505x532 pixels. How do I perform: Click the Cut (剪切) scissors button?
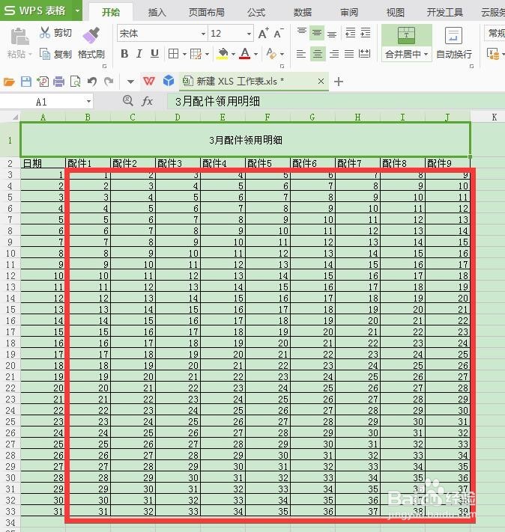click(x=55, y=33)
